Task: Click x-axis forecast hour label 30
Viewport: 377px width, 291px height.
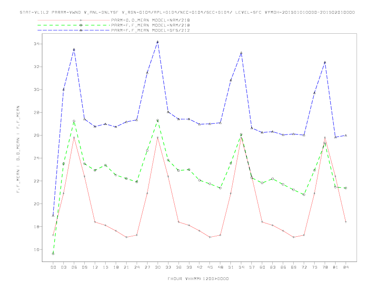Action: tap(158, 267)
